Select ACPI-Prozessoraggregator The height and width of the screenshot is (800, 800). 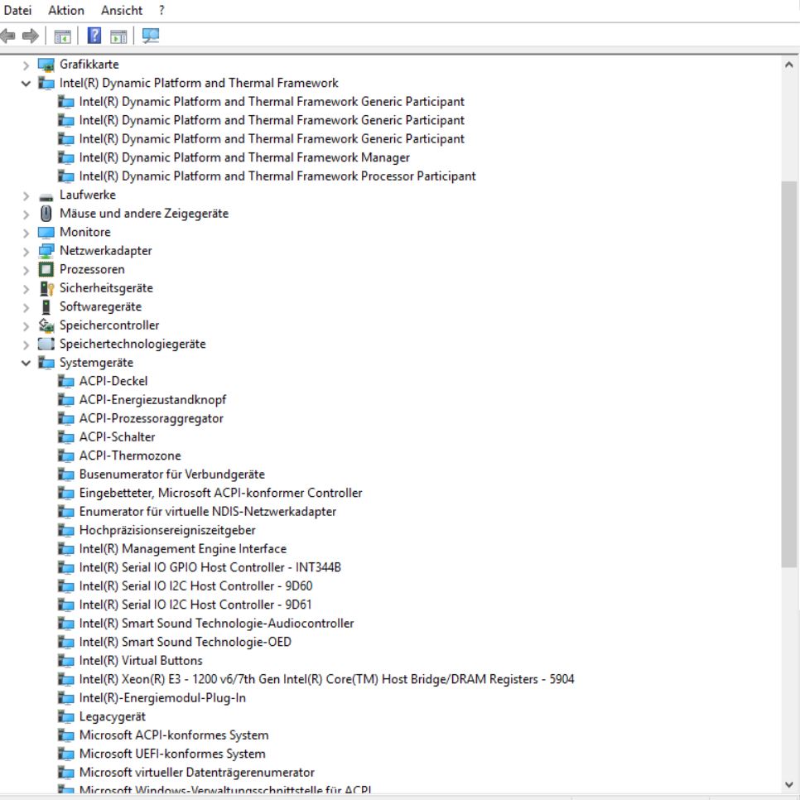point(151,418)
